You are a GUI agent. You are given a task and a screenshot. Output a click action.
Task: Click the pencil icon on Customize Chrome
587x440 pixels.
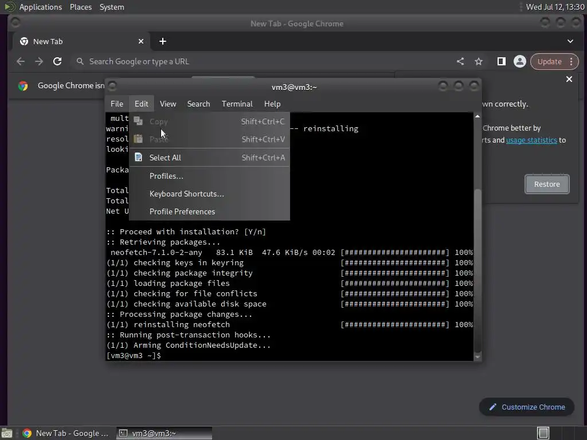(492, 407)
